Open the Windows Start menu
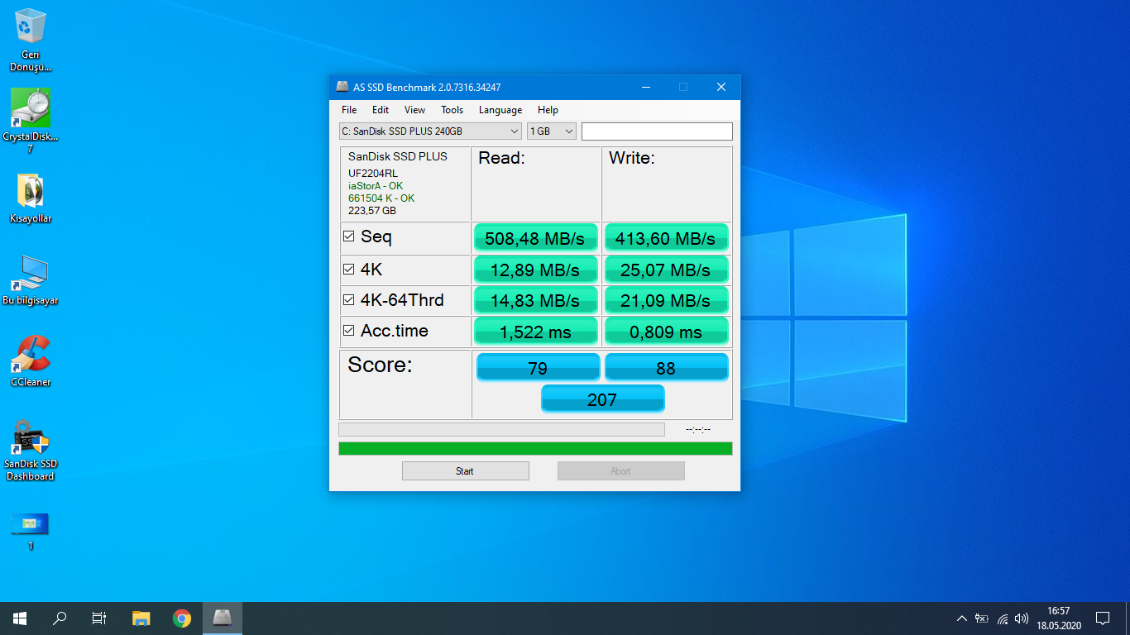 click(20, 618)
